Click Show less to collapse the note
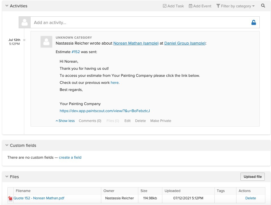The width and height of the screenshot is (271, 205). pyautogui.click(x=65, y=121)
